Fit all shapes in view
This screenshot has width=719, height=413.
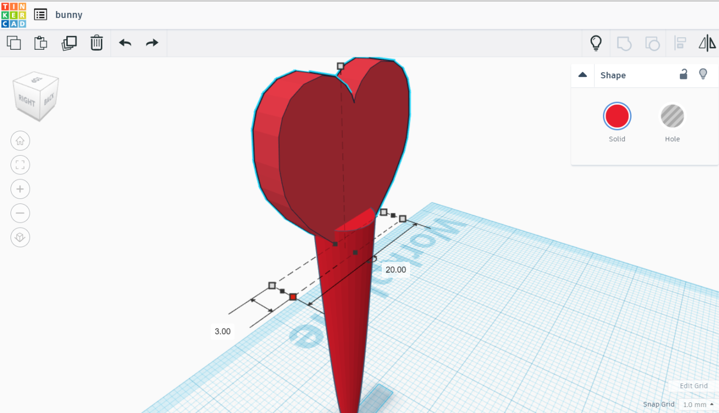pyautogui.click(x=20, y=165)
